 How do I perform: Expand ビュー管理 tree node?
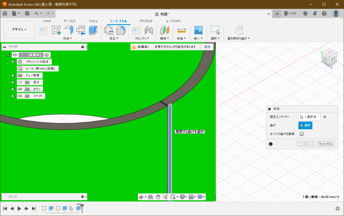click(x=13, y=75)
